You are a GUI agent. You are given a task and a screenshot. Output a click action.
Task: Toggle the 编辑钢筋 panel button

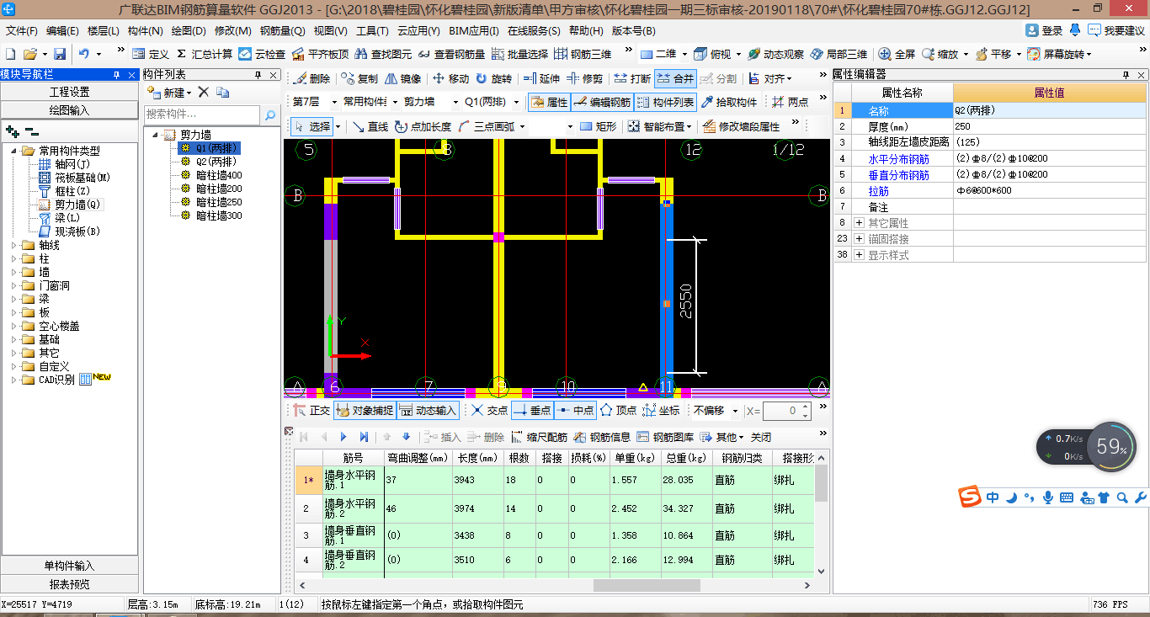(601, 103)
